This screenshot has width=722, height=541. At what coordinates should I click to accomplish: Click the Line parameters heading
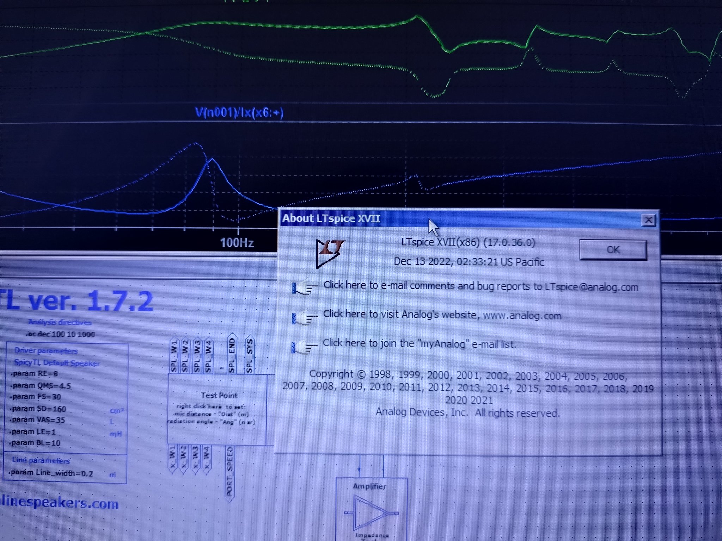tap(41, 461)
